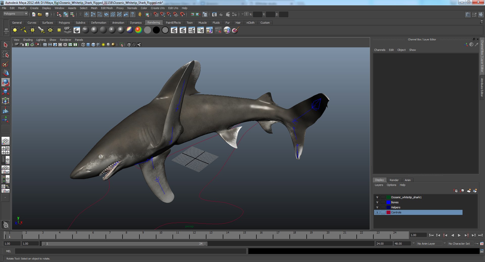The image size is (485, 262).
Task: Expand the selection mask dropdown arrow
Action: [x=80, y=14]
